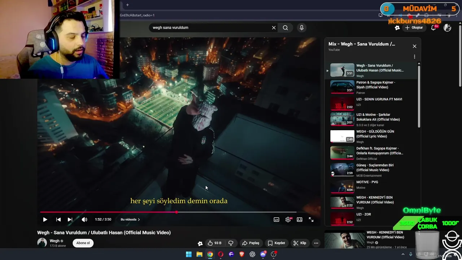Image resolution: width=462 pixels, height=260 pixels.
Task: Open player settings gear
Action: point(288,220)
